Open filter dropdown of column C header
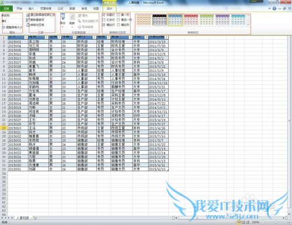Viewport: 292px width, 225px height. point(60,37)
